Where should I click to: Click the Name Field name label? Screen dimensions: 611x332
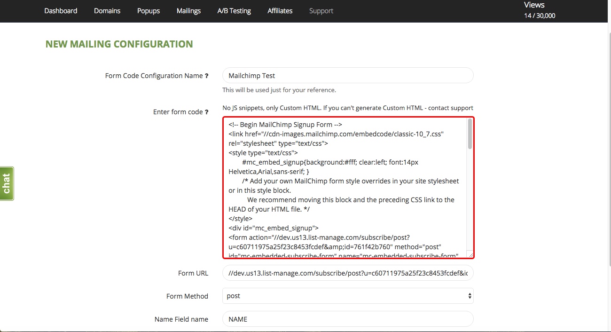click(x=181, y=319)
